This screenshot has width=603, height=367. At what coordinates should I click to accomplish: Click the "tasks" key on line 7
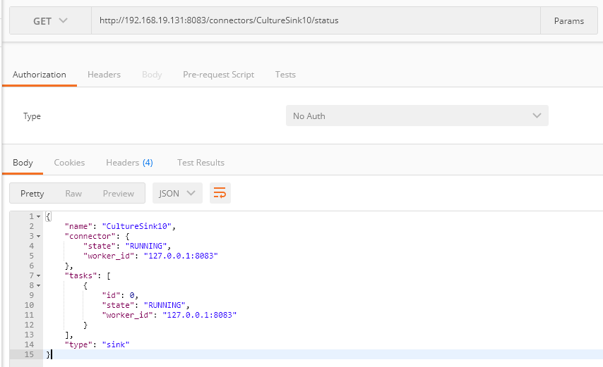pyautogui.click(x=80, y=275)
